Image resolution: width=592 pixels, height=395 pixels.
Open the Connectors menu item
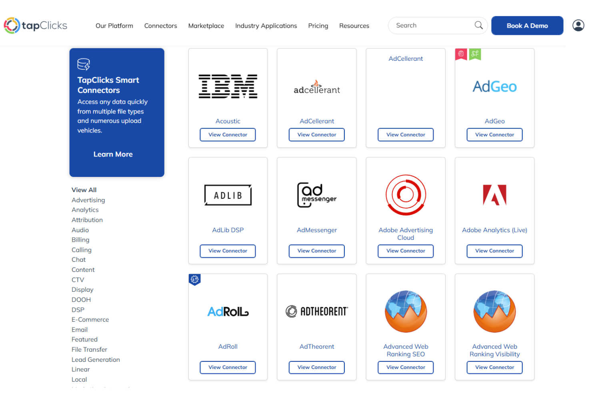pyautogui.click(x=160, y=25)
